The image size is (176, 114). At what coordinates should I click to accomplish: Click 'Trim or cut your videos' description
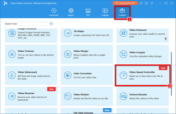pos(36,56)
